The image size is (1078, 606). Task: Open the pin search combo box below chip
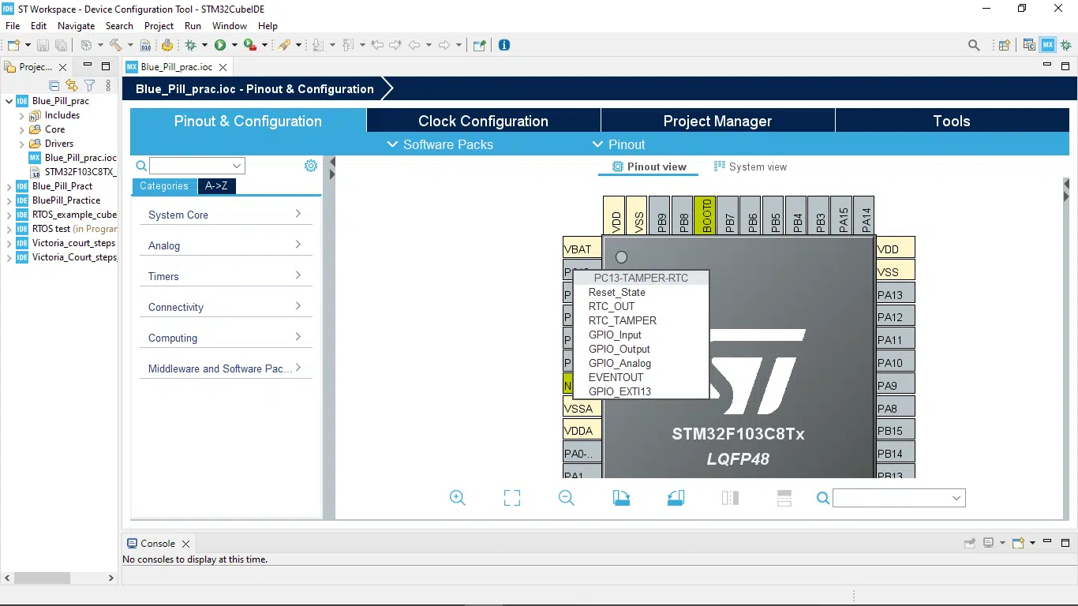(899, 498)
